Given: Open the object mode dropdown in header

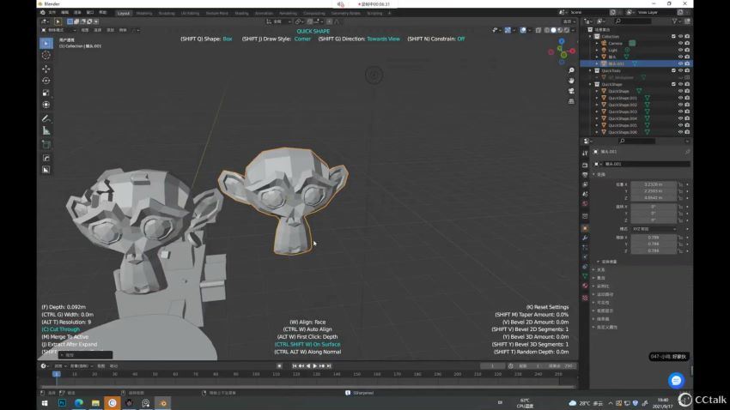Looking at the screenshot, I should (57, 29).
